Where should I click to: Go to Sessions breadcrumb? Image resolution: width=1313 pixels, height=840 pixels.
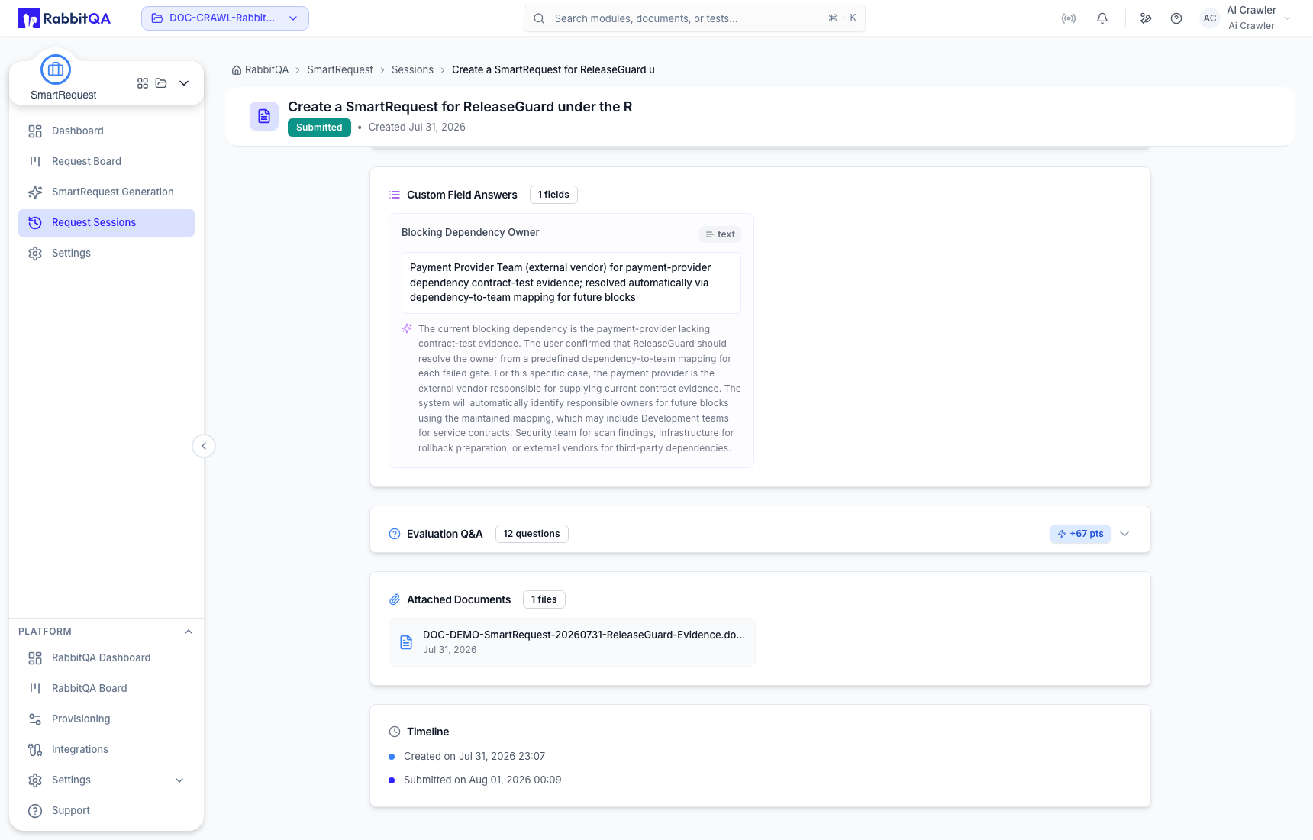[x=412, y=70]
